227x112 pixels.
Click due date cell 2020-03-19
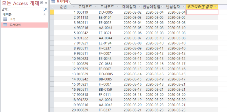(153, 79)
